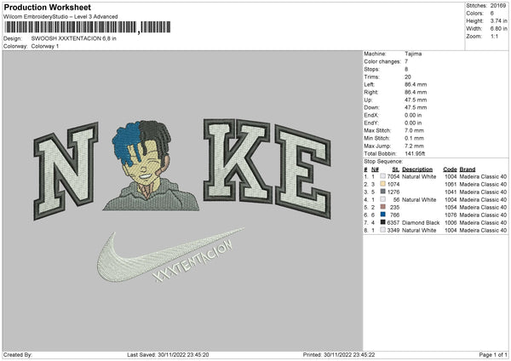This screenshot has height=361, width=511.
Task: Click the Stops value 8
Action: point(406,69)
